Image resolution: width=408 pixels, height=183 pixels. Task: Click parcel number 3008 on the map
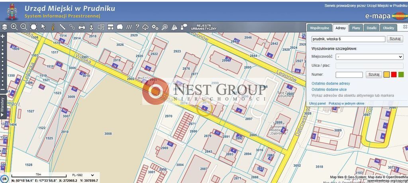(108, 134)
